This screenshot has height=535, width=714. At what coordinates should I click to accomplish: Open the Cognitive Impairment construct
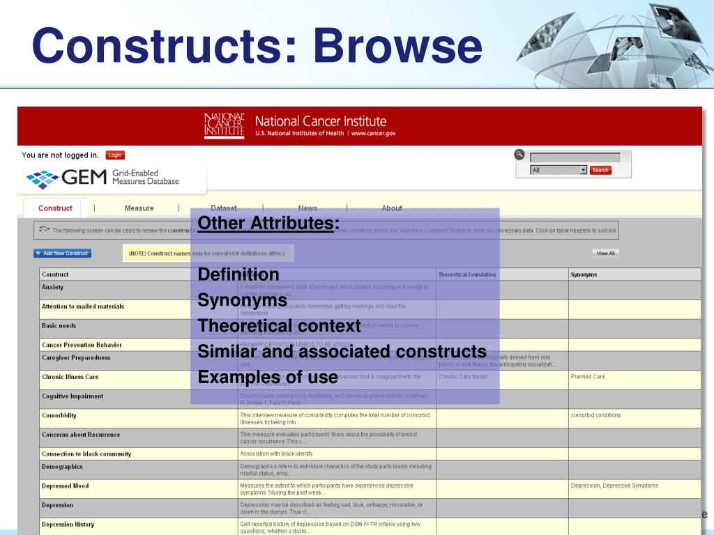coord(73,396)
